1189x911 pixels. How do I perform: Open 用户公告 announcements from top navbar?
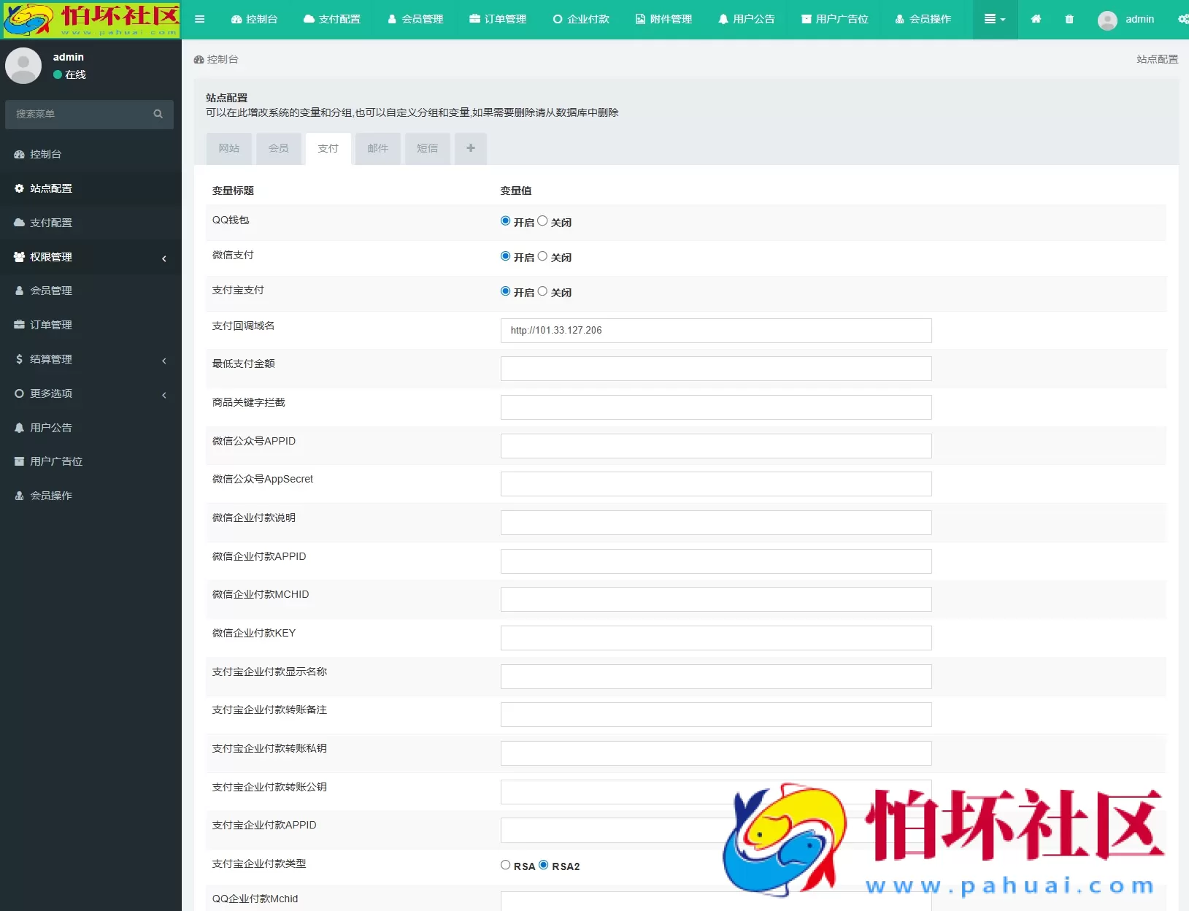pyautogui.click(x=746, y=20)
